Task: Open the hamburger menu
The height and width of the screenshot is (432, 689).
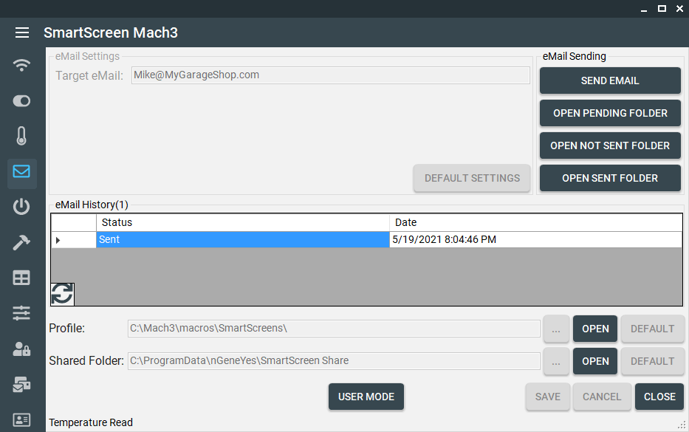Action: pos(22,32)
